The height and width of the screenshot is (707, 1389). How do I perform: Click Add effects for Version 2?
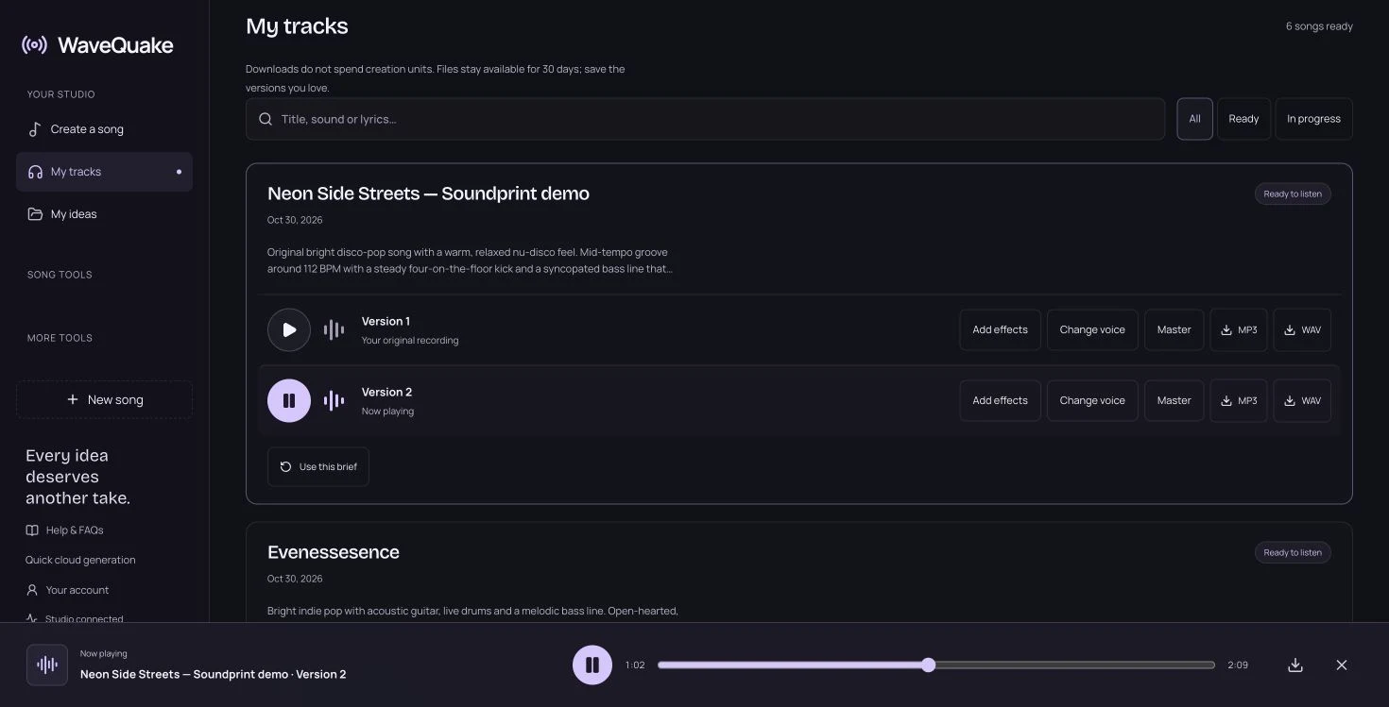[1000, 400]
